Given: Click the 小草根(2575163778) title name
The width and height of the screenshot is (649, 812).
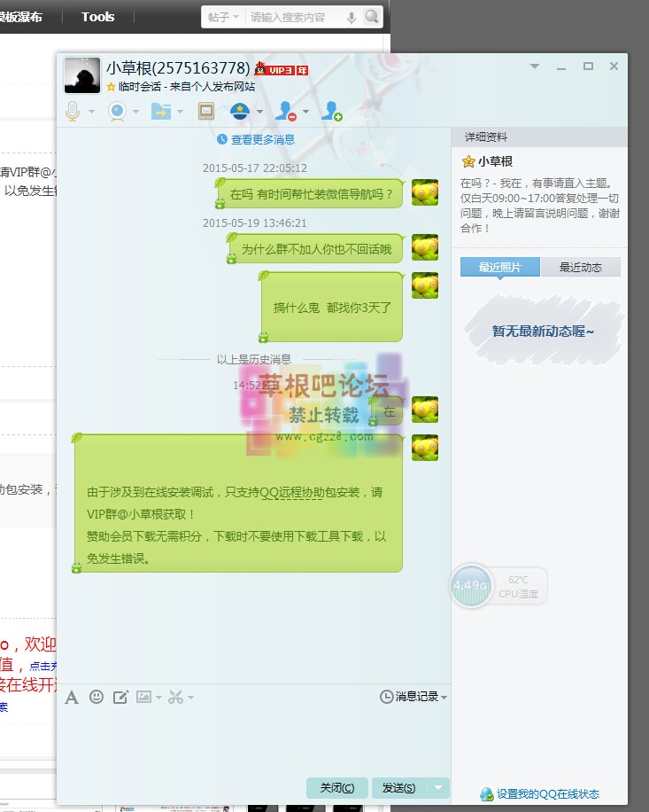Looking at the screenshot, I should [179, 68].
